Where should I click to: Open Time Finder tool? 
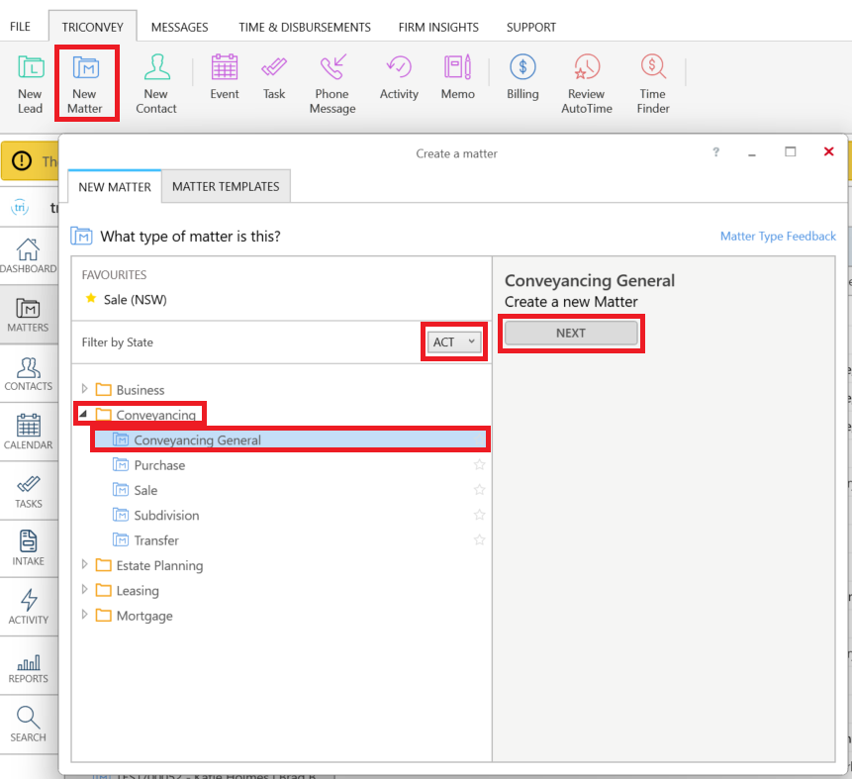(653, 84)
